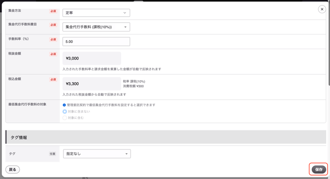Click the 最低集金代行手数料の対象 label
330x179 pixels.
tap(28, 104)
